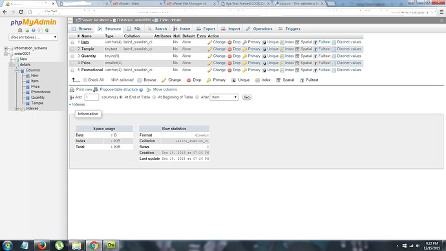446x251 pixels.
Task: Click the phpMyAdmin home icon
Action: [20, 30]
